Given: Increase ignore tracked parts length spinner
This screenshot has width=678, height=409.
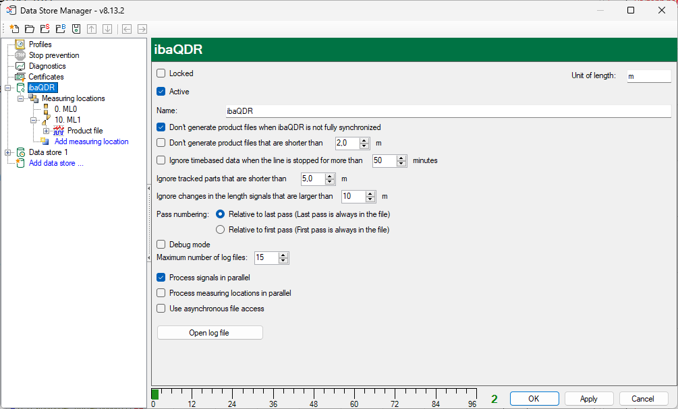Looking at the screenshot, I should tap(331, 177).
